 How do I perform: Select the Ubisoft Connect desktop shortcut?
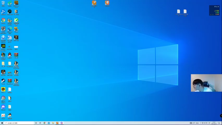3,99
